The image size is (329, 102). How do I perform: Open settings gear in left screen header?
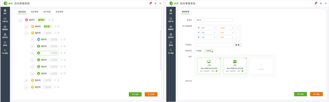click(156, 3)
